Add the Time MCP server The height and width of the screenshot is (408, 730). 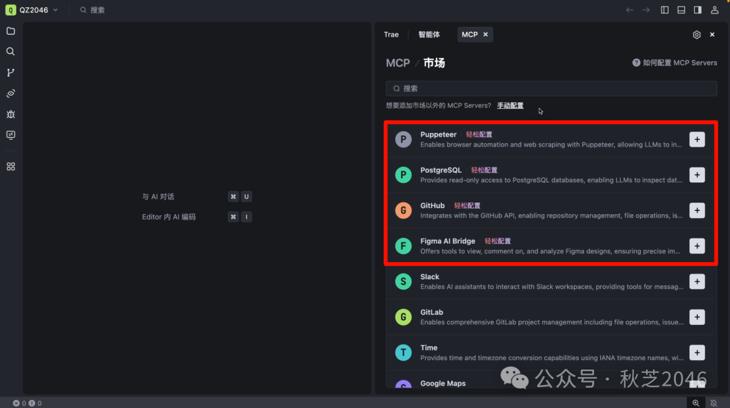click(x=697, y=353)
